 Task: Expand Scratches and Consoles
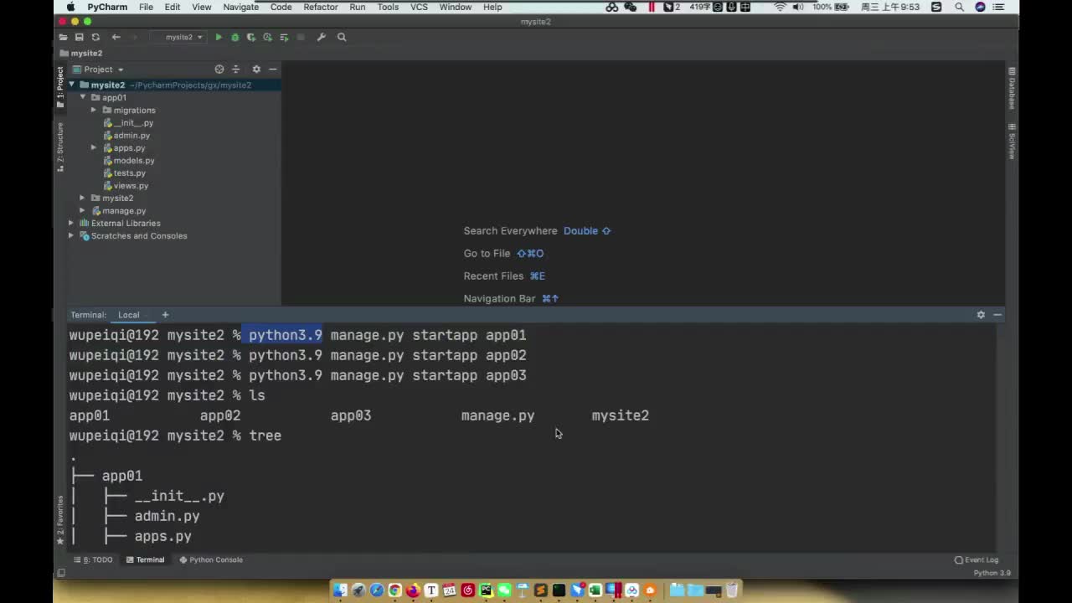pos(71,235)
